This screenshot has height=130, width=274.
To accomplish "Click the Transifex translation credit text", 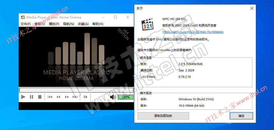I will click(164, 50).
